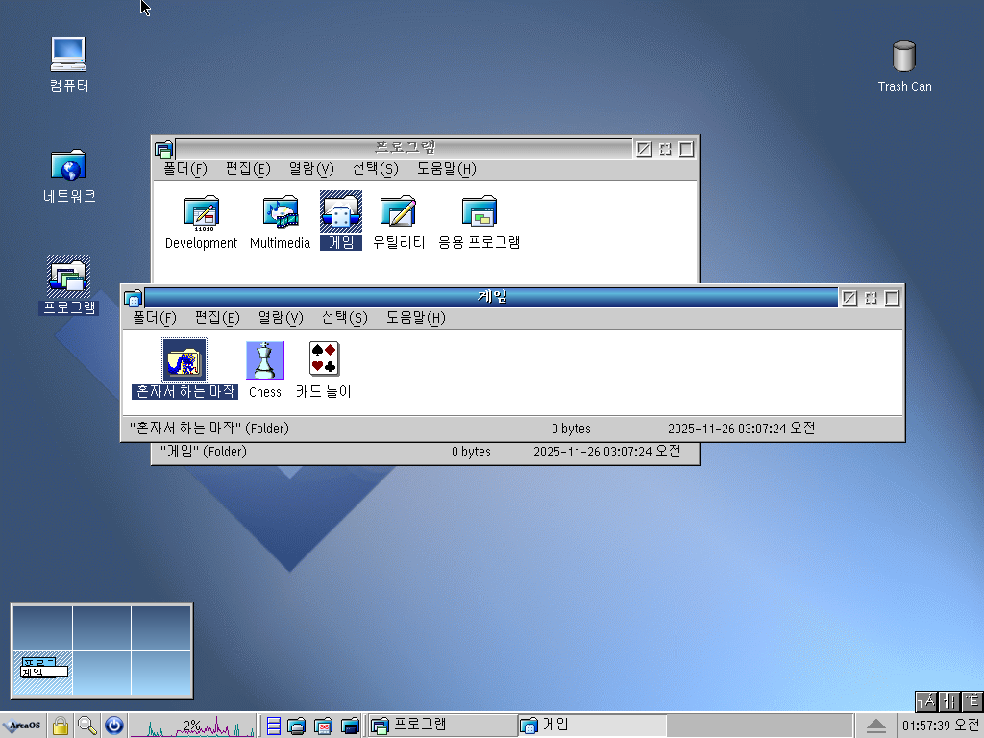
Task: Expand the tray arrow beside the clock
Action: [876, 726]
